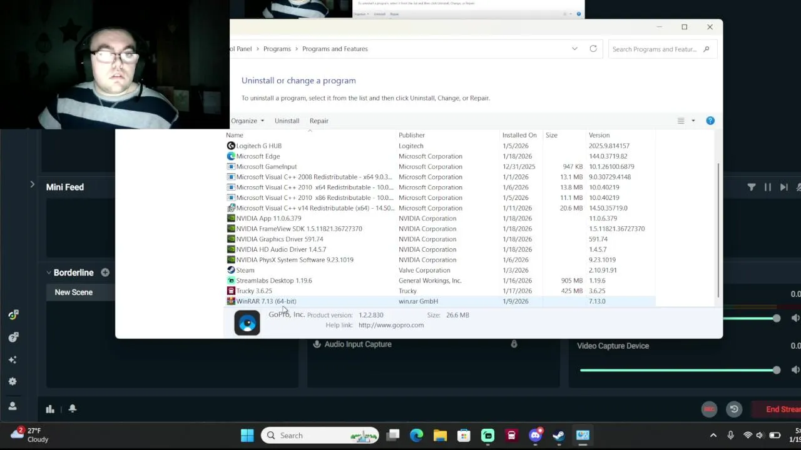The image size is (801, 450).
Task: Click the program list vertical scrollbar
Action: (x=718, y=230)
